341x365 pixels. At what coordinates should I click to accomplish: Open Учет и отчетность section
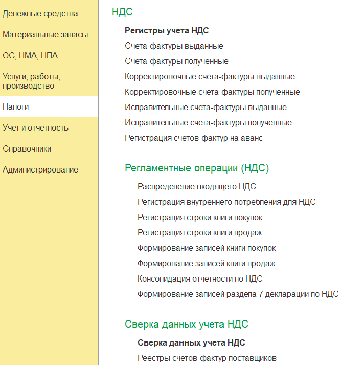pyautogui.click(x=35, y=128)
